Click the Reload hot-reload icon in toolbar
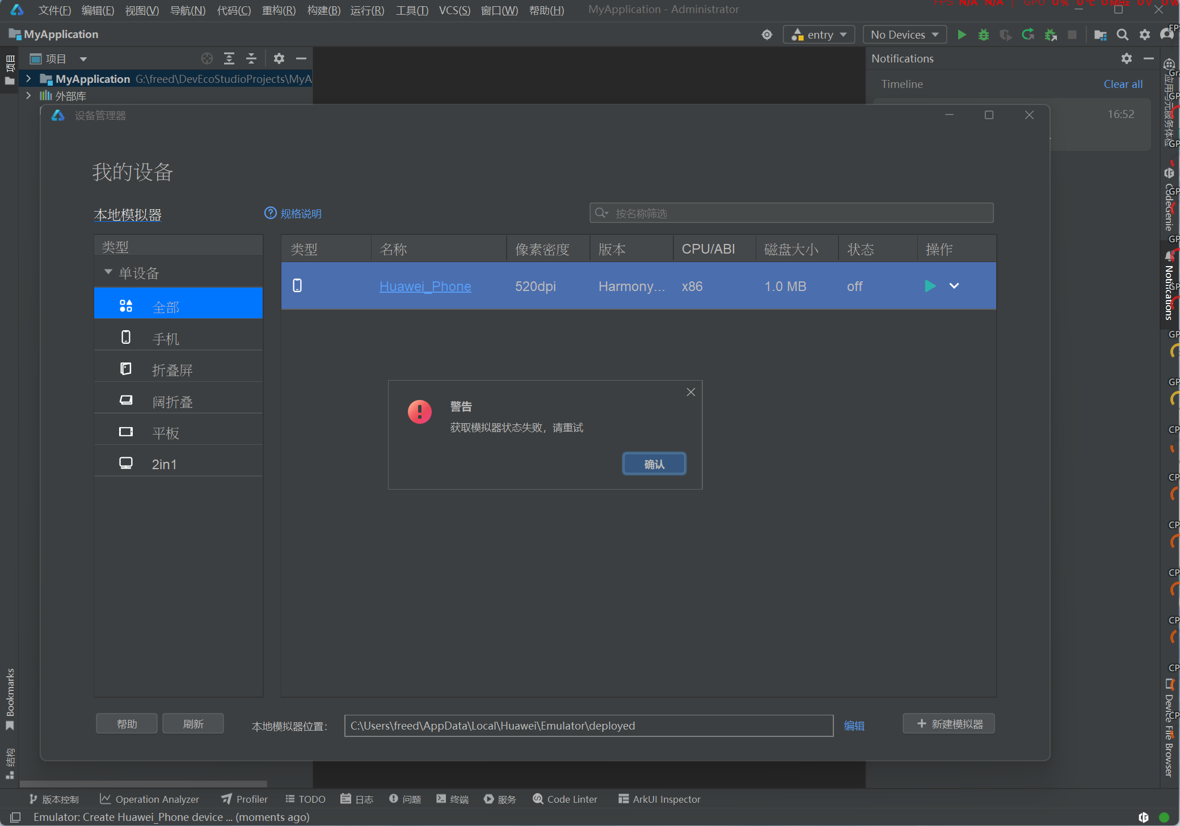1180x826 pixels. click(1028, 35)
